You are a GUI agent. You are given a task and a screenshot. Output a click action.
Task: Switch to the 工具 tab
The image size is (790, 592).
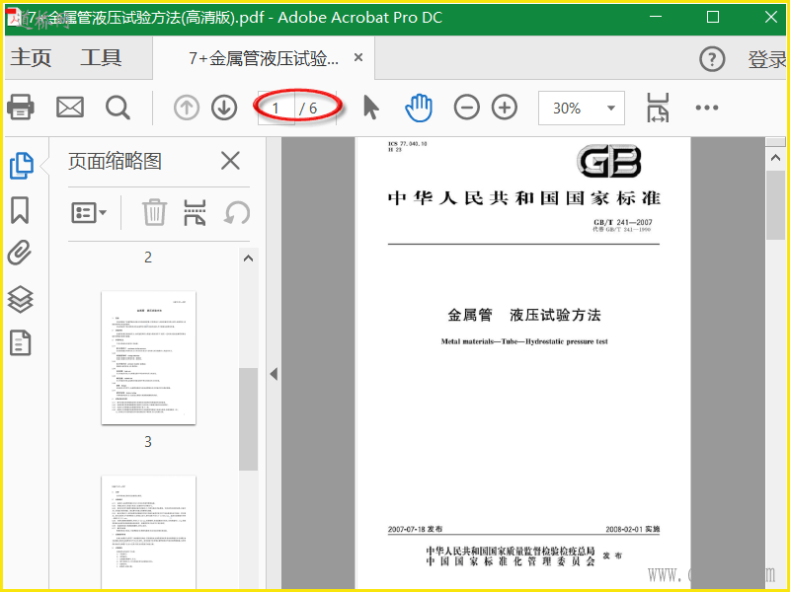point(101,57)
